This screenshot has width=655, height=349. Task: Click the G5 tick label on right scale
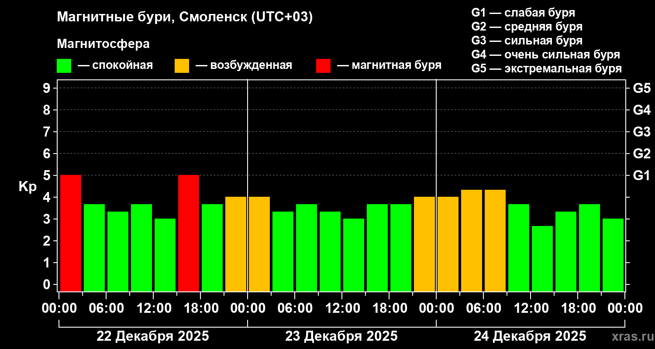642,88
